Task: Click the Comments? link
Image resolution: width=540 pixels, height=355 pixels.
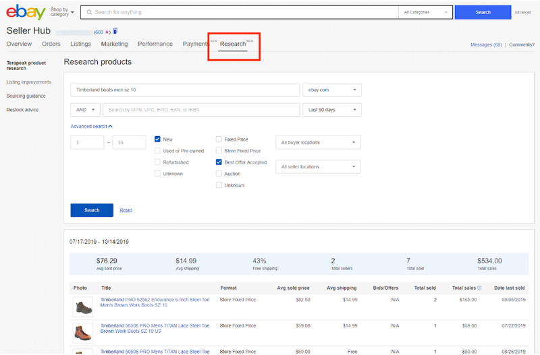Action: pyautogui.click(x=522, y=44)
